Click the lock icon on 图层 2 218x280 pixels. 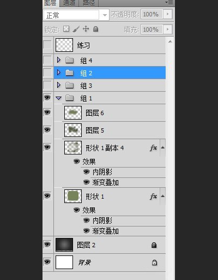[154, 245]
